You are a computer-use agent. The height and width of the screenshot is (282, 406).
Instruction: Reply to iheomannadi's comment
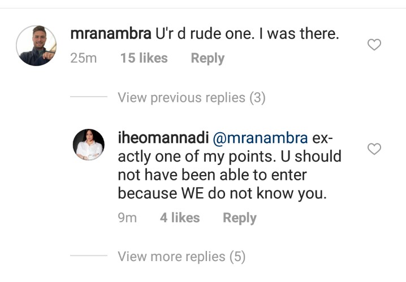(239, 218)
